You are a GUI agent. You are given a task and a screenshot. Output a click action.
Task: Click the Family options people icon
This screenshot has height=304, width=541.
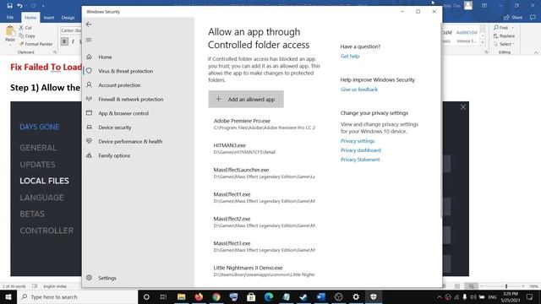(x=89, y=155)
